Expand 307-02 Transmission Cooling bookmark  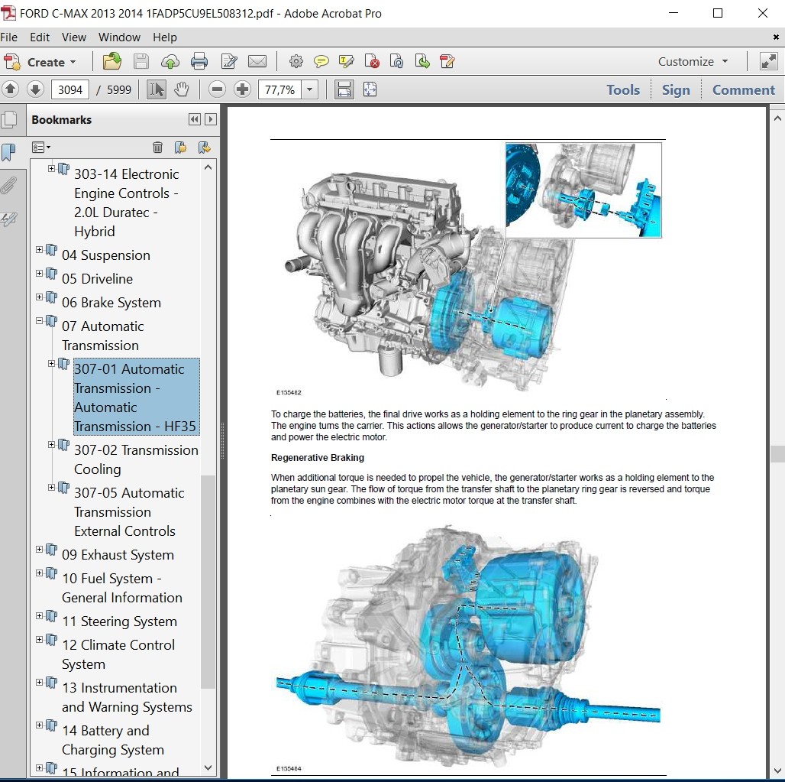tap(52, 445)
